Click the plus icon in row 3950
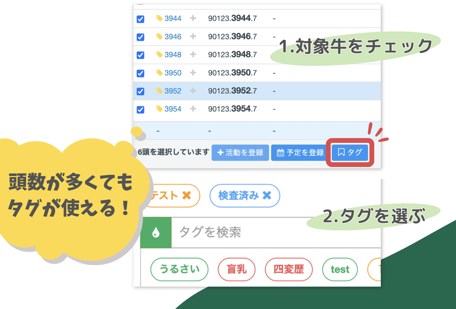Image resolution: width=456 pixels, height=309 pixels. click(193, 72)
